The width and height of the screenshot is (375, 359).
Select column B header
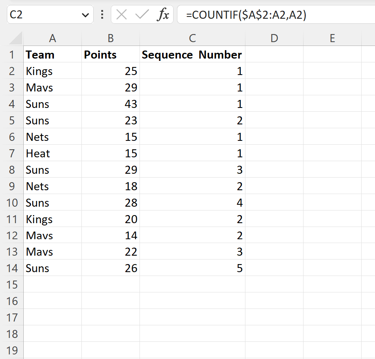point(110,38)
